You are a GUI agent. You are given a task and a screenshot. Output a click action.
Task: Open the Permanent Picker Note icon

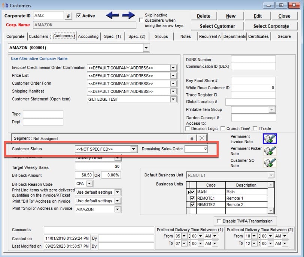coord(270,151)
